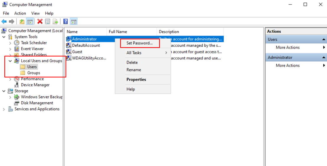Select the Groups folder in the tree
This screenshot has width=327, height=166.
pyautogui.click(x=34, y=73)
